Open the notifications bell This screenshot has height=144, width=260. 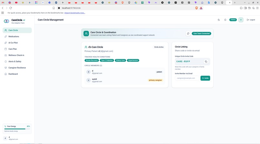[225, 20]
